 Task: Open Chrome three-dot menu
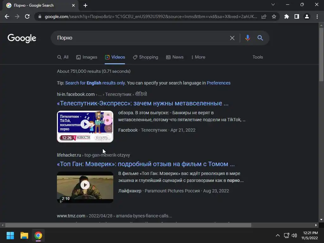(x=317, y=16)
